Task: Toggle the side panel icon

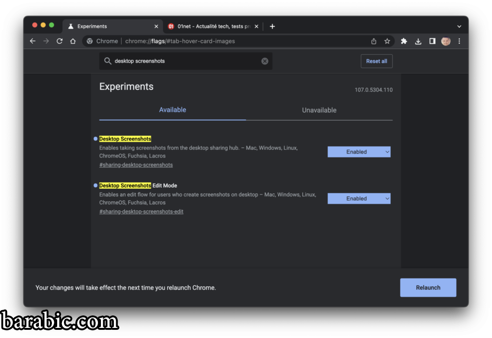Action: 432,41
